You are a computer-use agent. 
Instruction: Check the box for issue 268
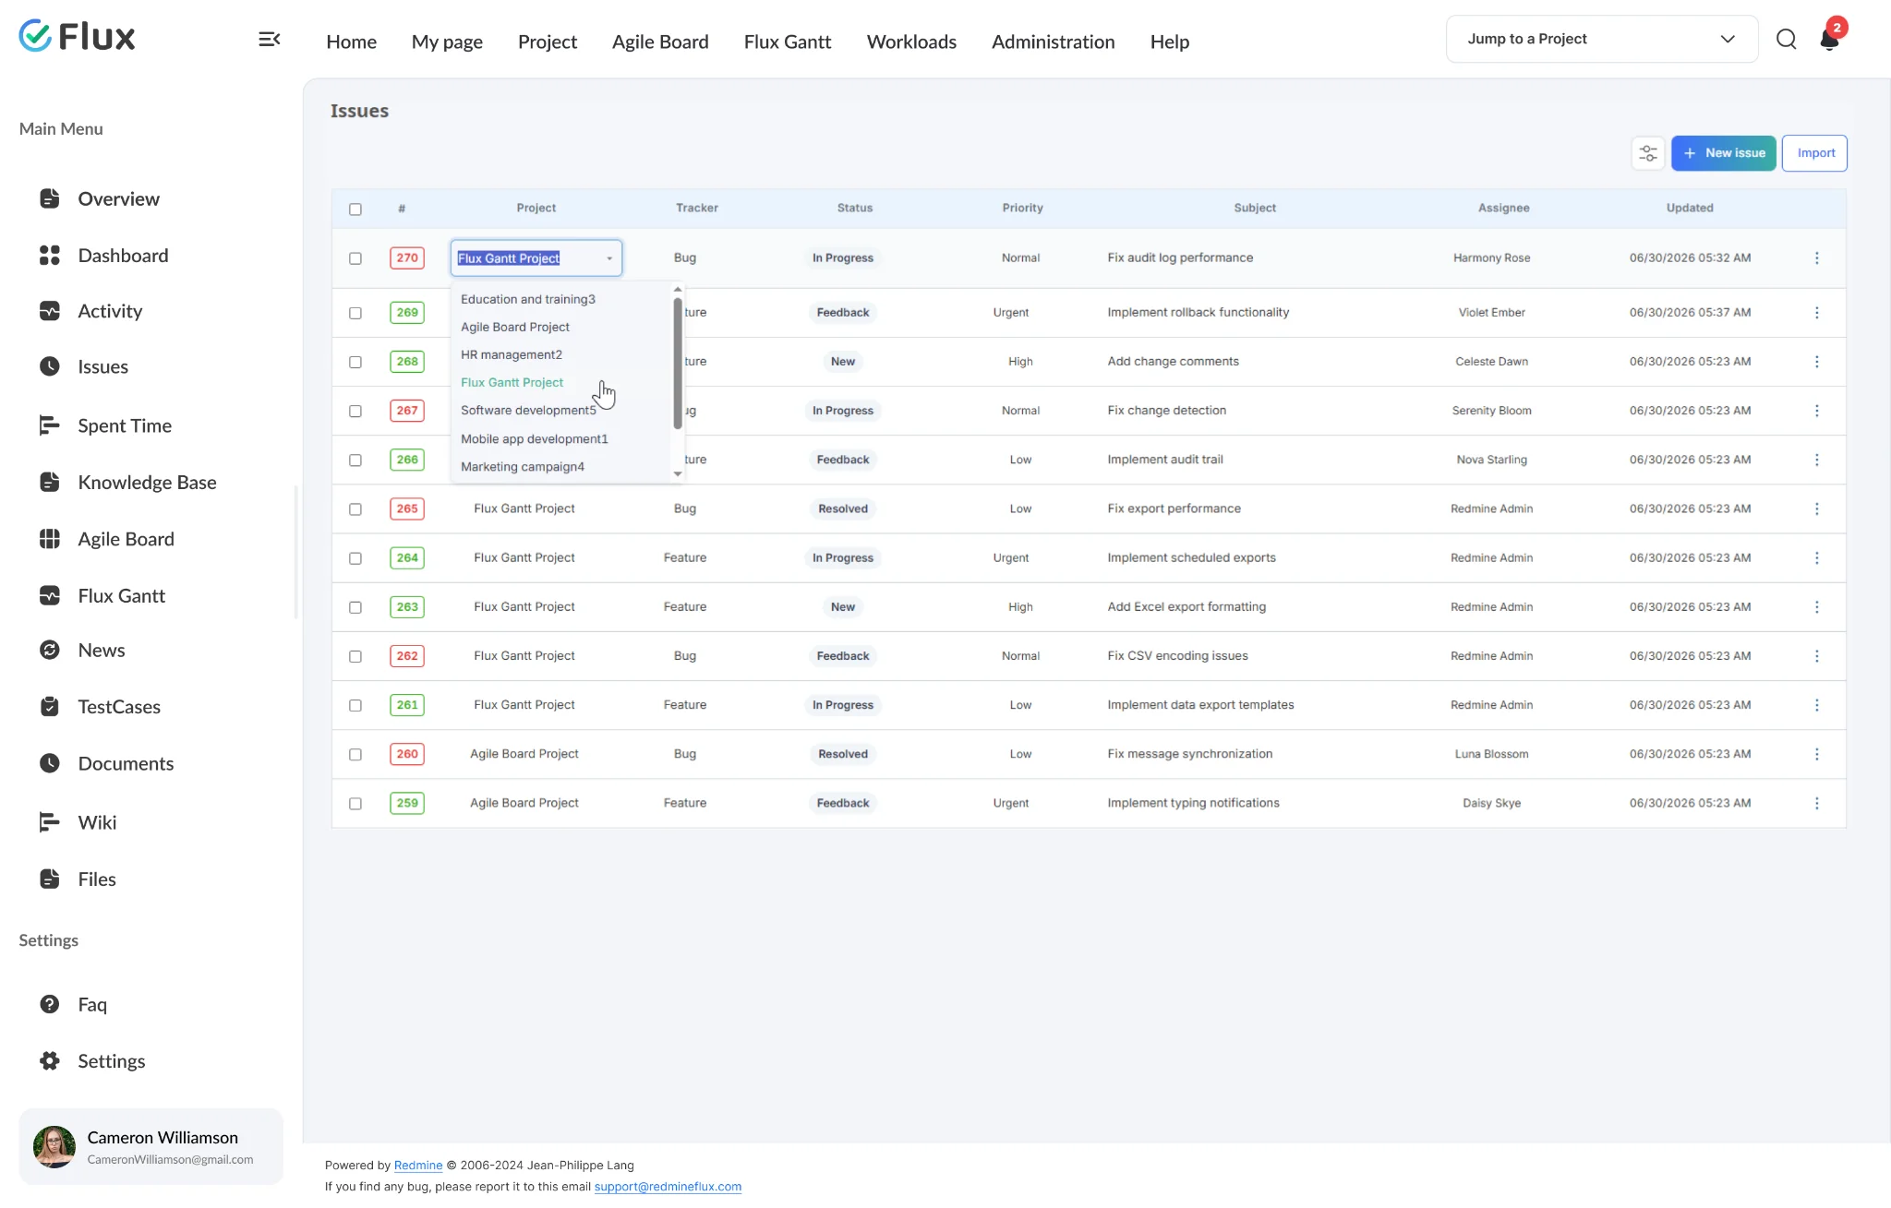[355, 362]
